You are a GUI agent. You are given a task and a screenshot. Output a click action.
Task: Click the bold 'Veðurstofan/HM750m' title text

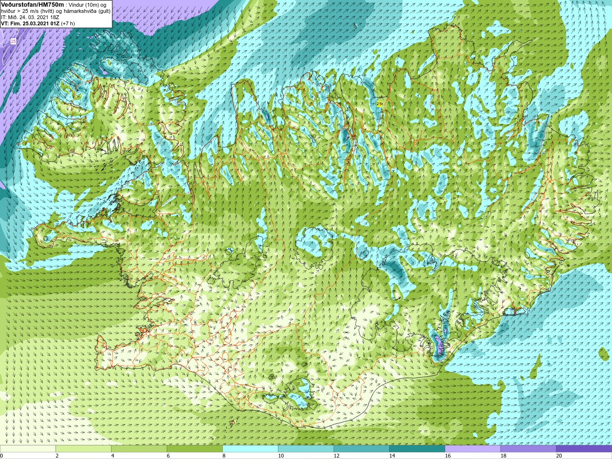pos(32,4)
